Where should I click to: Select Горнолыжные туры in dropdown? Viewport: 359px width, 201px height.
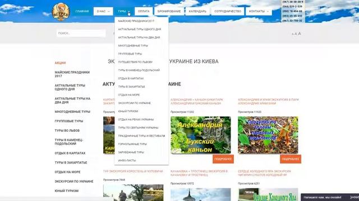click(132, 144)
